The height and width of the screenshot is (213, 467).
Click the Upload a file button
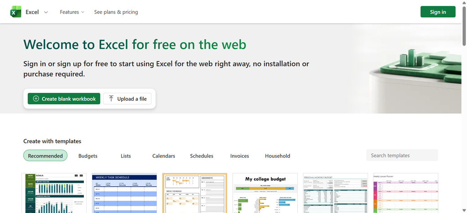click(x=127, y=99)
